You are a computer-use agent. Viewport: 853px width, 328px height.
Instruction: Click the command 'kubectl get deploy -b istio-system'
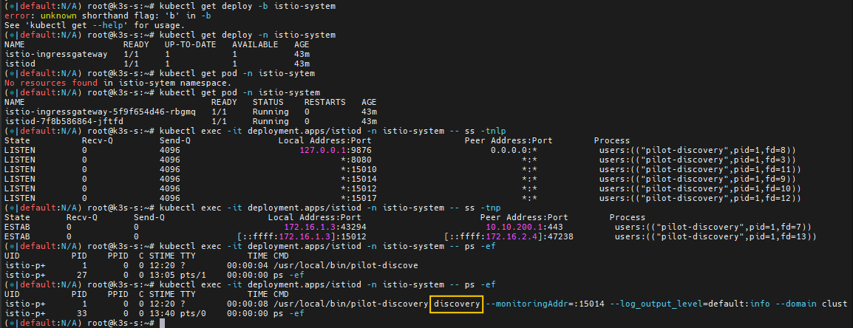[247, 6]
